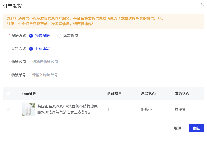This screenshot has width=207, height=149.
Task: Open the 物流公司 dropdown
Action: (x=68, y=62)
